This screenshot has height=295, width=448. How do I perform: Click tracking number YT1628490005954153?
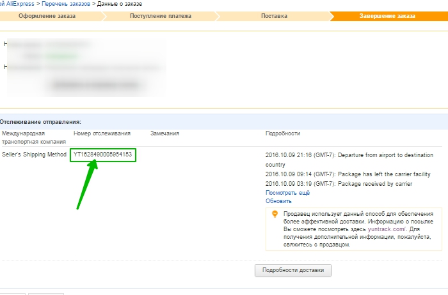(103, 155)
